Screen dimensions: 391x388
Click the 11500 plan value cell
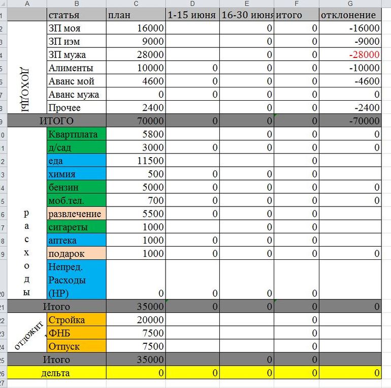[136, 161]
